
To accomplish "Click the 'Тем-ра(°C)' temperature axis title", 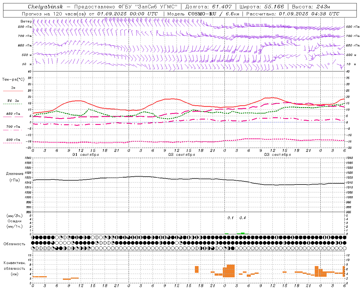I will point(13,80).
